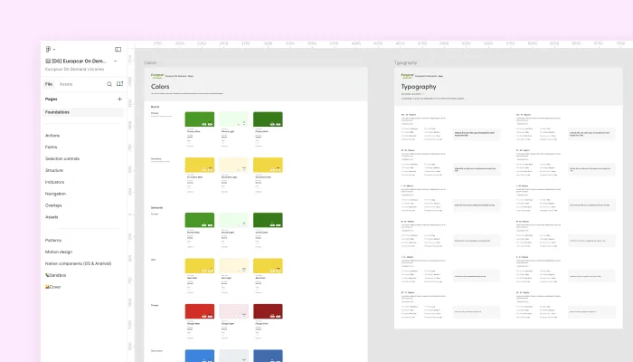633x362 pixels.
Task: Click the Pages section header
Action: click(x=52, y=99)
